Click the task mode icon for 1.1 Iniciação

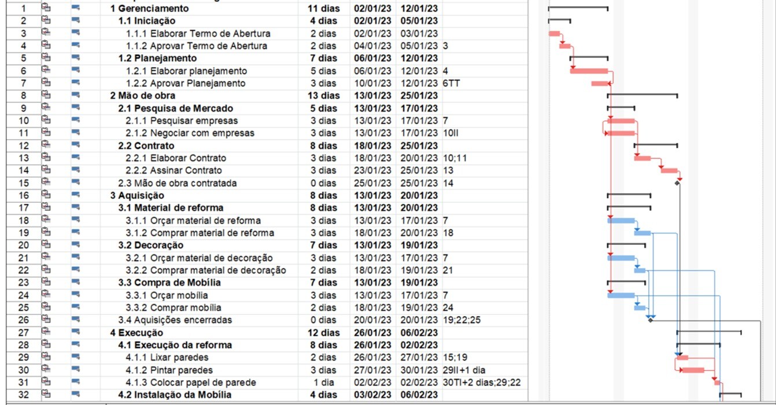tap(76, 21)
